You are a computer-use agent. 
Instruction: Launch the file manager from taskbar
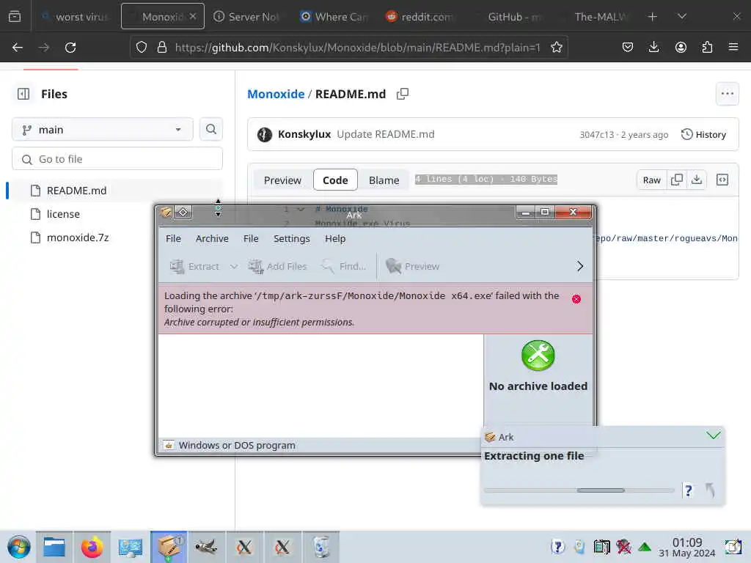tap(54, 547)
